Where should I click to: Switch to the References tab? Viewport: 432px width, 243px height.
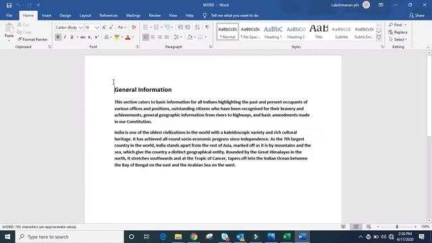pos(109,16)
